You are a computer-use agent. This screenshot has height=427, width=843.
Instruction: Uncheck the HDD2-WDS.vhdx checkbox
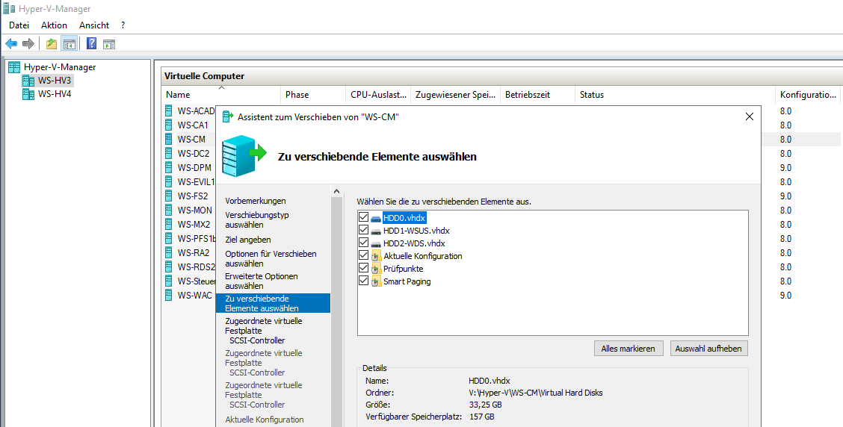[363, 243]
